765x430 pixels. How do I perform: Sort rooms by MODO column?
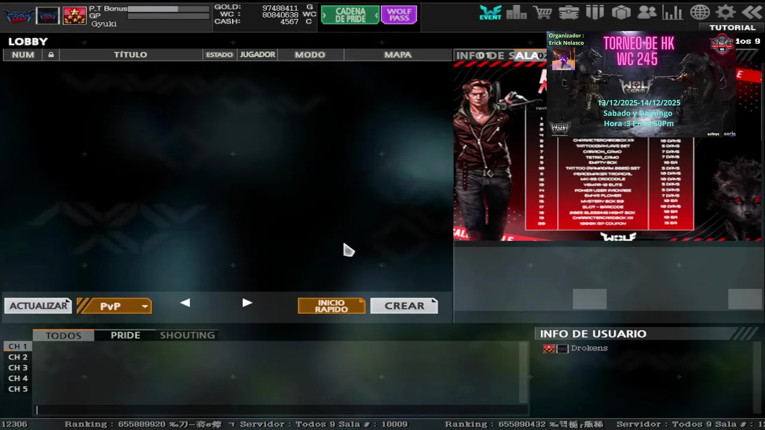310,55
